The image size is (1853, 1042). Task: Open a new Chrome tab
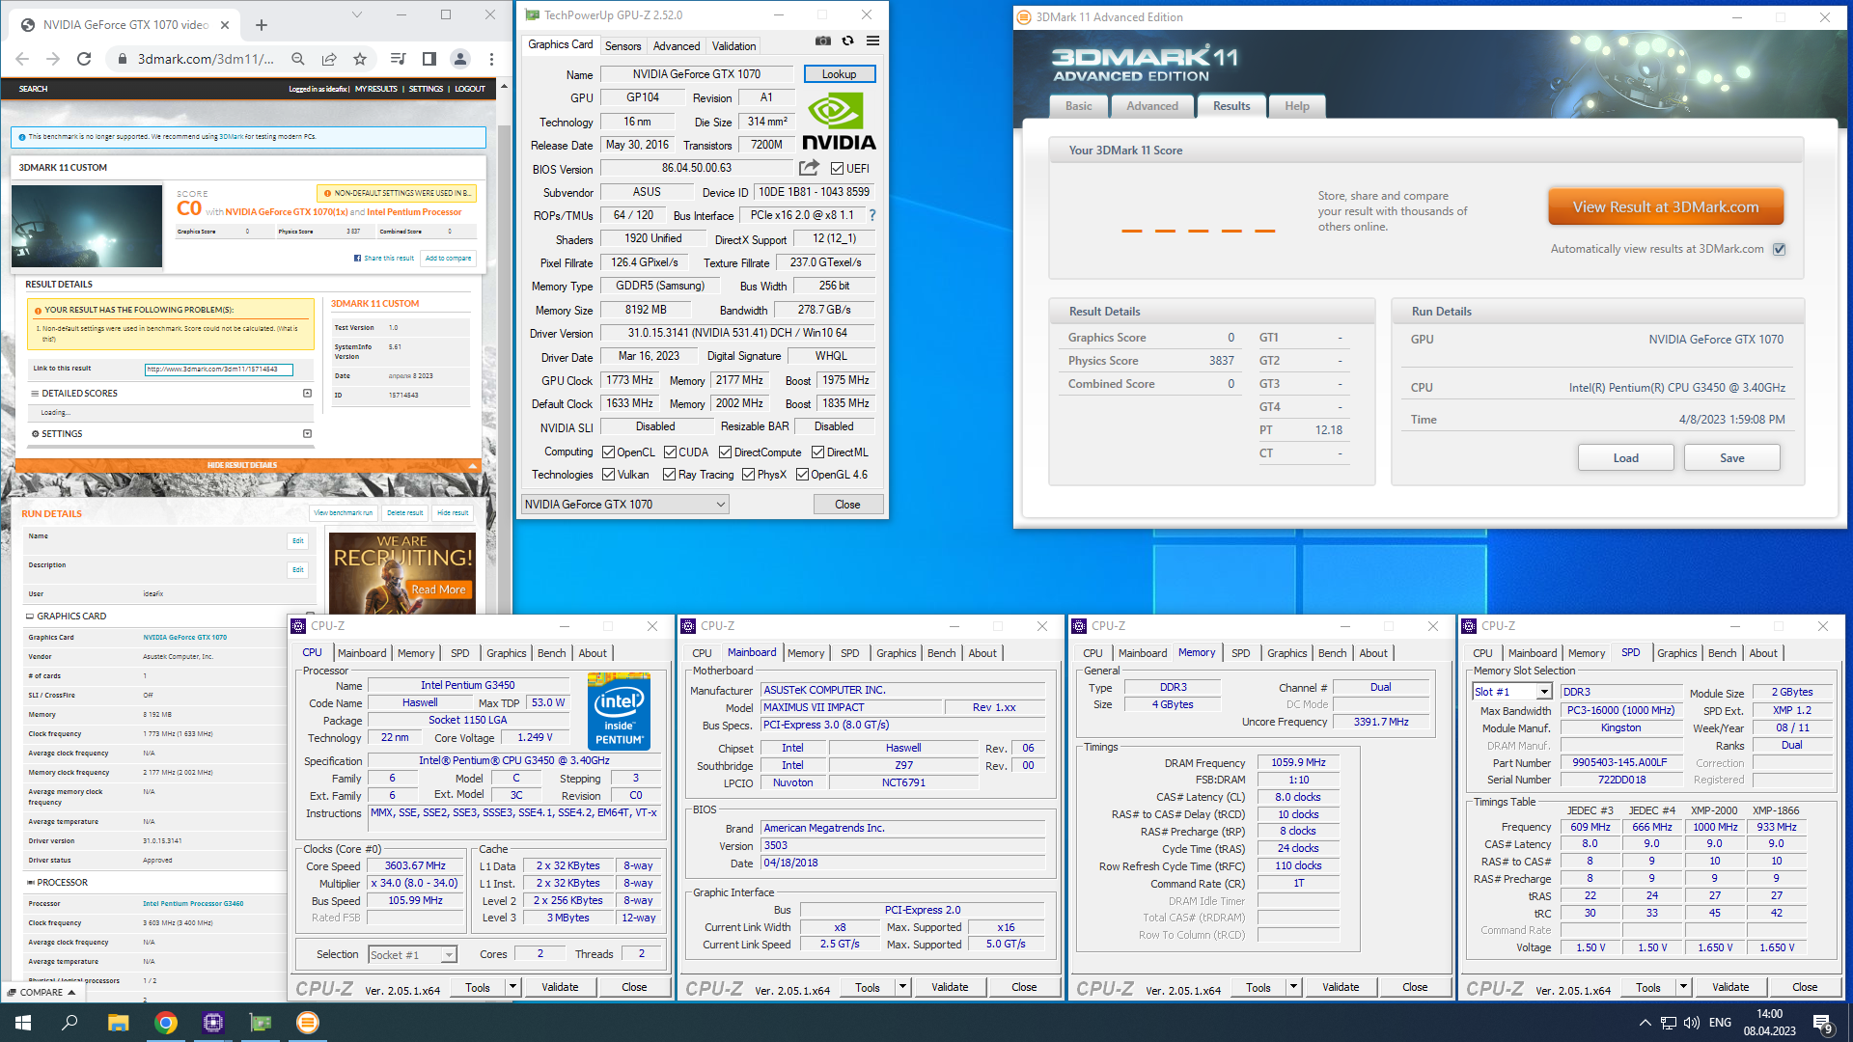coord(262,25)
